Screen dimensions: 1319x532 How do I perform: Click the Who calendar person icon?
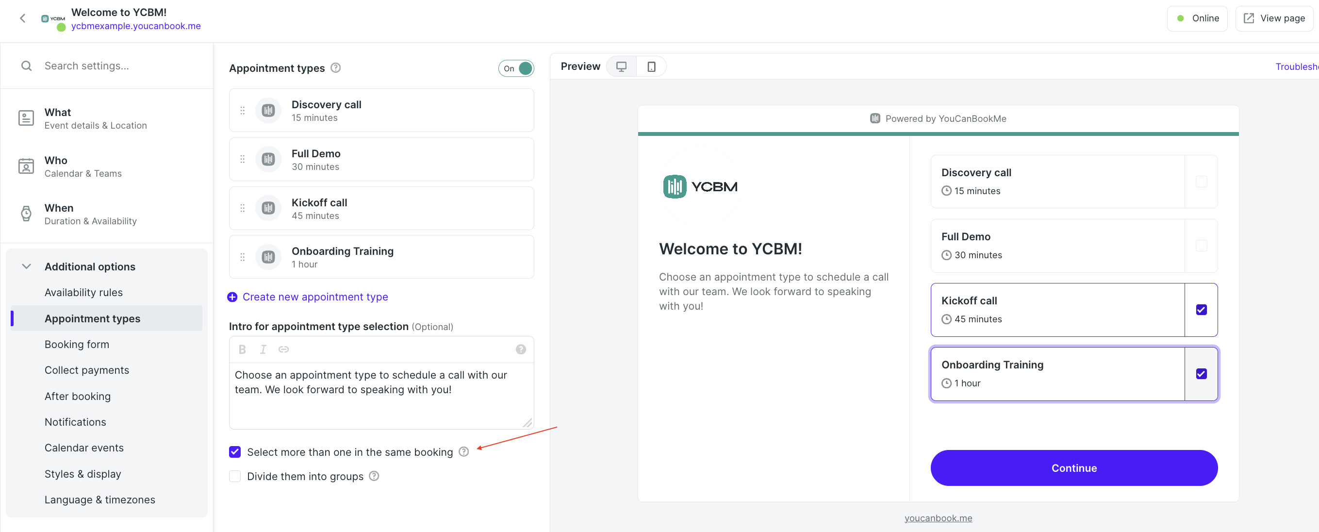click(26, 166)
